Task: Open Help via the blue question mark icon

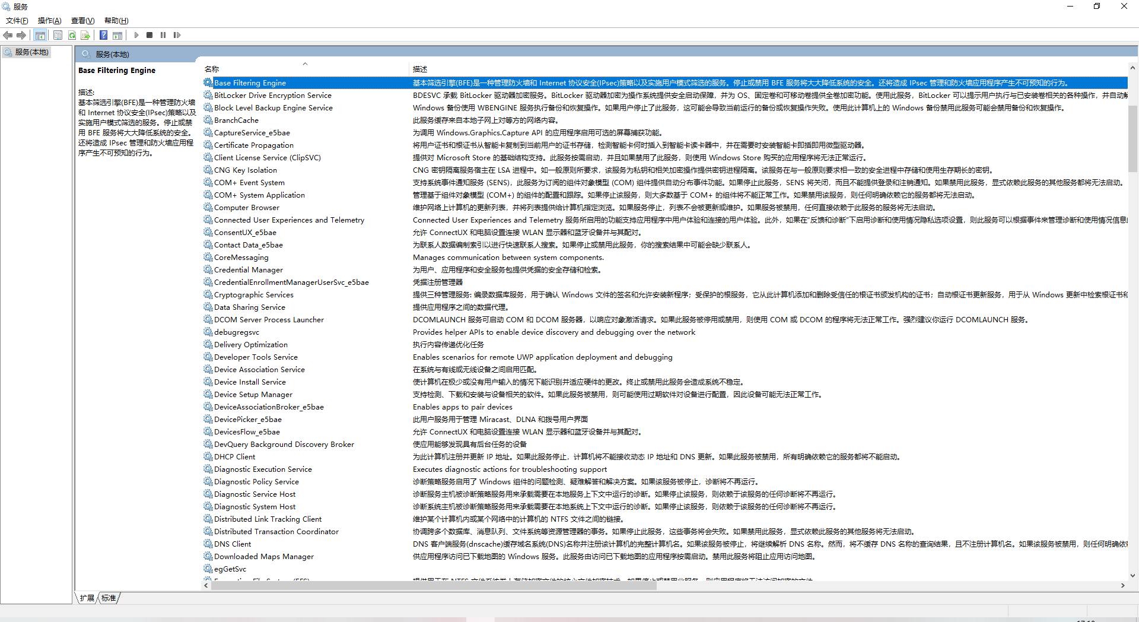Action: point(103,36)
